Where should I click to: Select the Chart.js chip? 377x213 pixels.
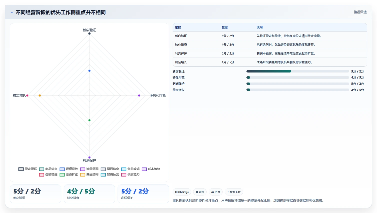(x=182, y=192)
